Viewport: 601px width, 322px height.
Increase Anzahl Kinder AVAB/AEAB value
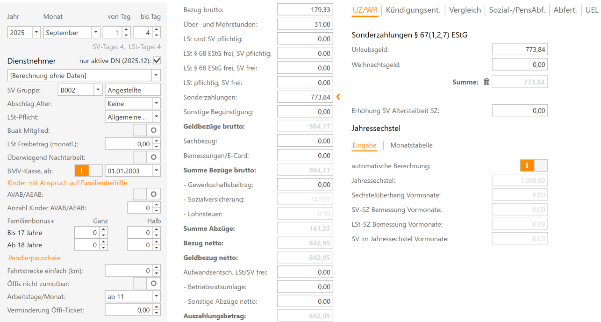(157, 204)
